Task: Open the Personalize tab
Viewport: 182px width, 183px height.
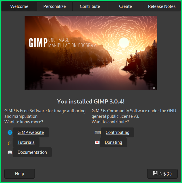Action: tap(54, 6)
